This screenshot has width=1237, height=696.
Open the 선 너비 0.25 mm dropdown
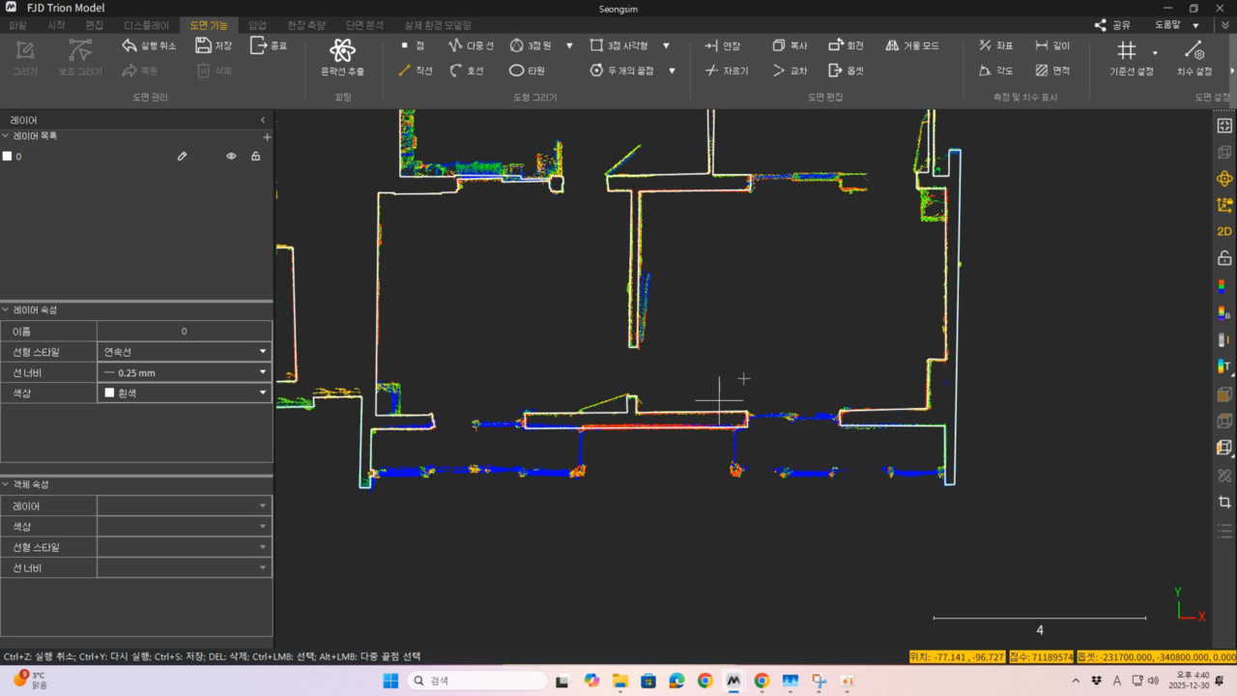click(185, 372)
